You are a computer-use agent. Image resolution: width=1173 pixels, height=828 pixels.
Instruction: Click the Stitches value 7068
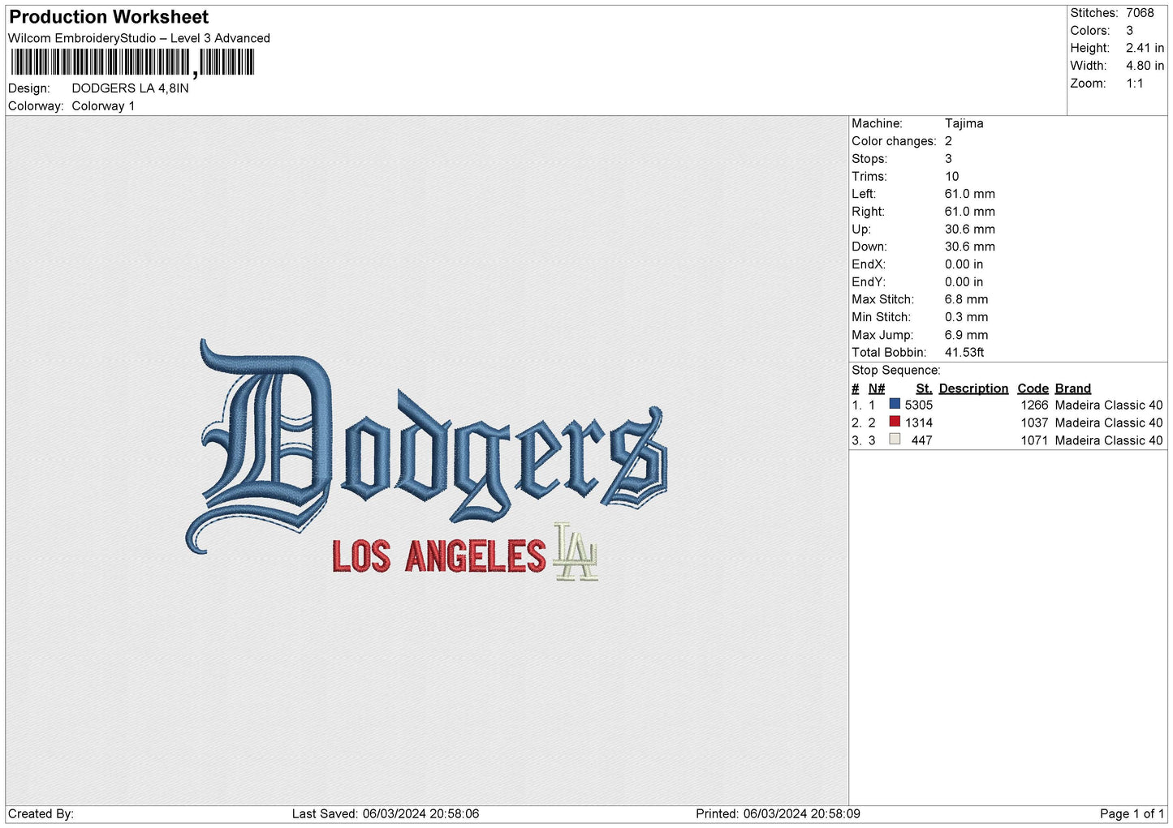click(1139, 13)
